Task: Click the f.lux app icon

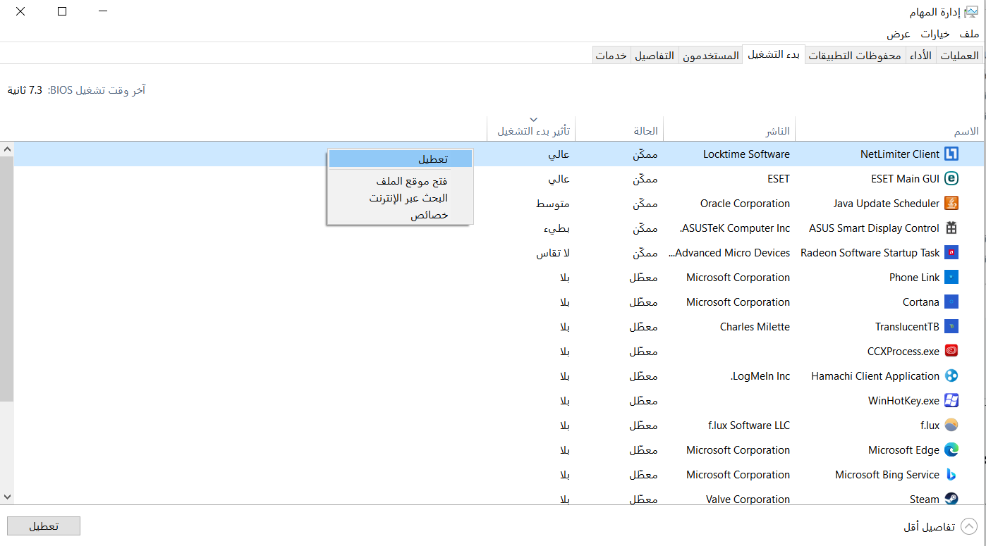Action: 951,426
